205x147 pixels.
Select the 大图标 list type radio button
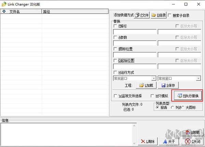pos(183,107)
